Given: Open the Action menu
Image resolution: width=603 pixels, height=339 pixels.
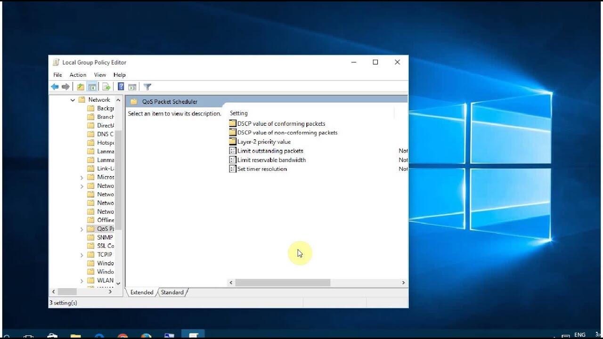Looking at the screenshot, I should click(x=78, y=75).
